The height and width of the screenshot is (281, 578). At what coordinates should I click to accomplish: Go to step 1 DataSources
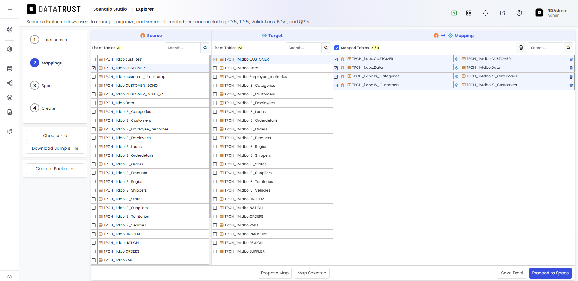(x=48, y=40)
